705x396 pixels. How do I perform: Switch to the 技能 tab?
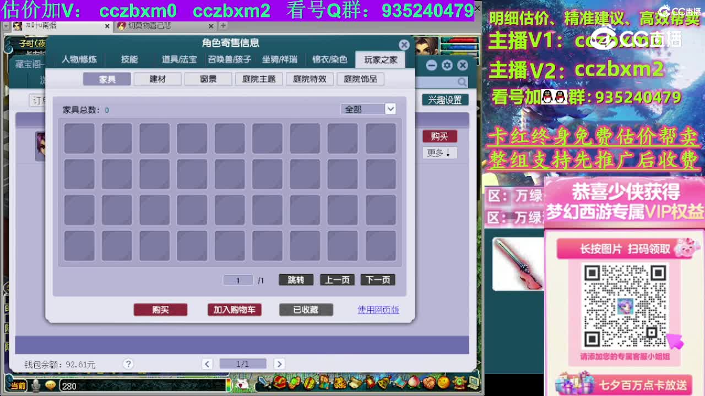click(129, 59)
